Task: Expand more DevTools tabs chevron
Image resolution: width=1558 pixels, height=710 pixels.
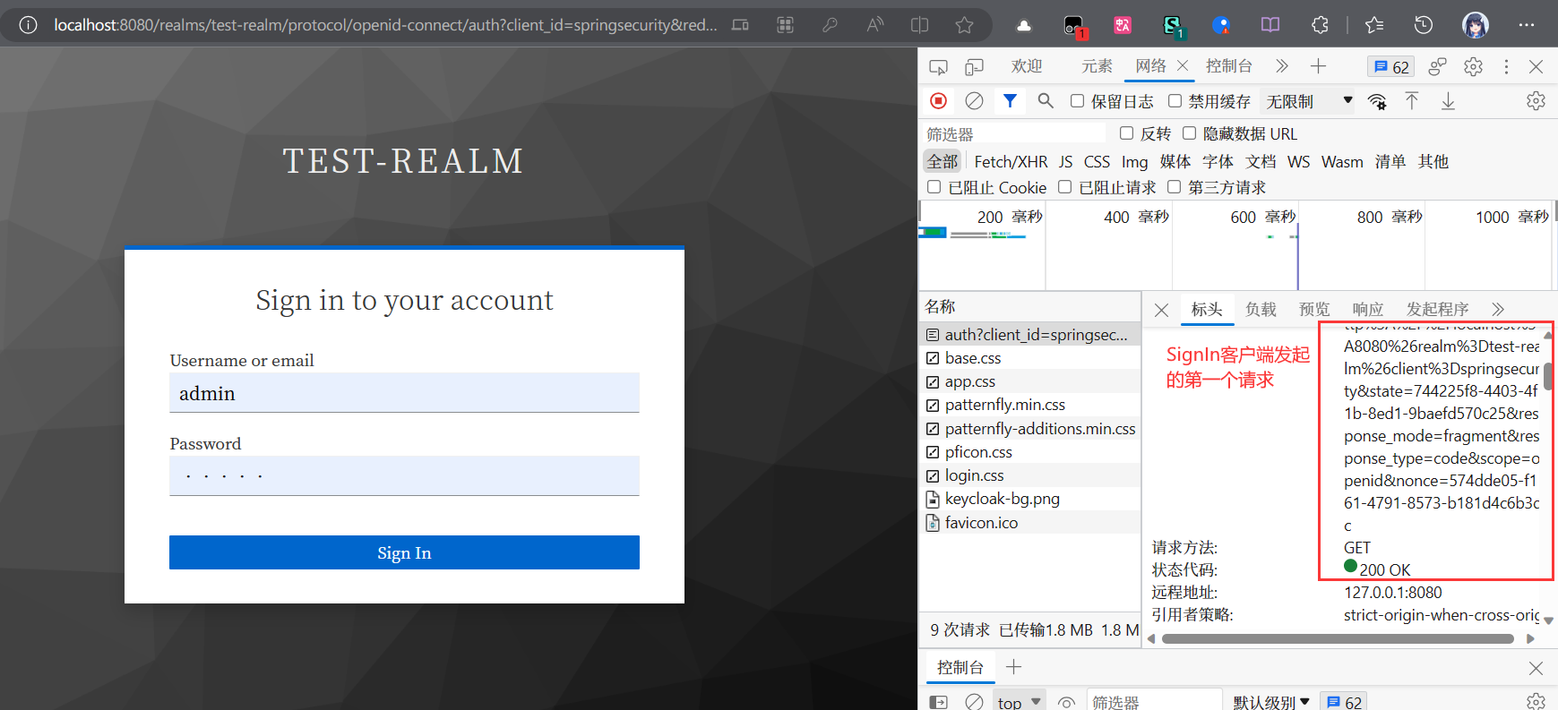Action: [1282, 66]
